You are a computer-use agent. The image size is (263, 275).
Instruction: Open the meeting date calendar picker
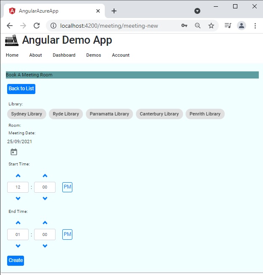click(x=14, y=152)
